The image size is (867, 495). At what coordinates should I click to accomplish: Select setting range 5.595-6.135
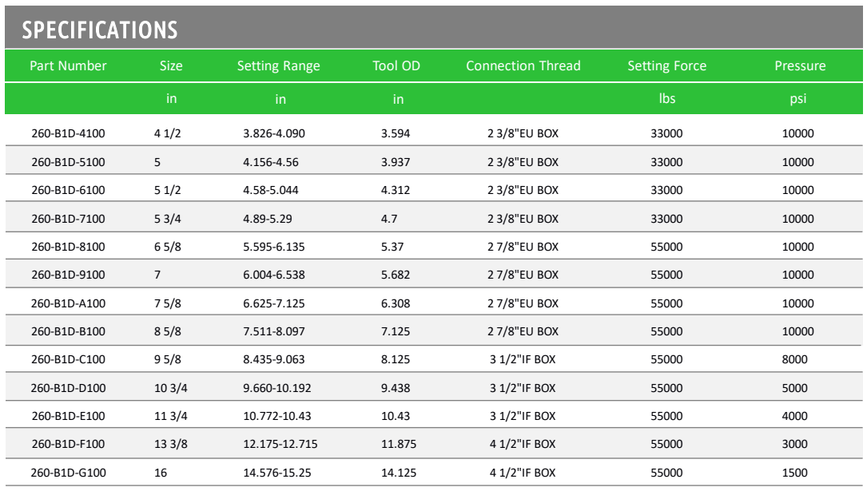click(274, 247)
